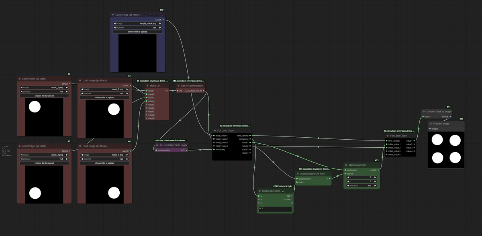Click flow_control output socket on For Loop Close

[386, 140]
